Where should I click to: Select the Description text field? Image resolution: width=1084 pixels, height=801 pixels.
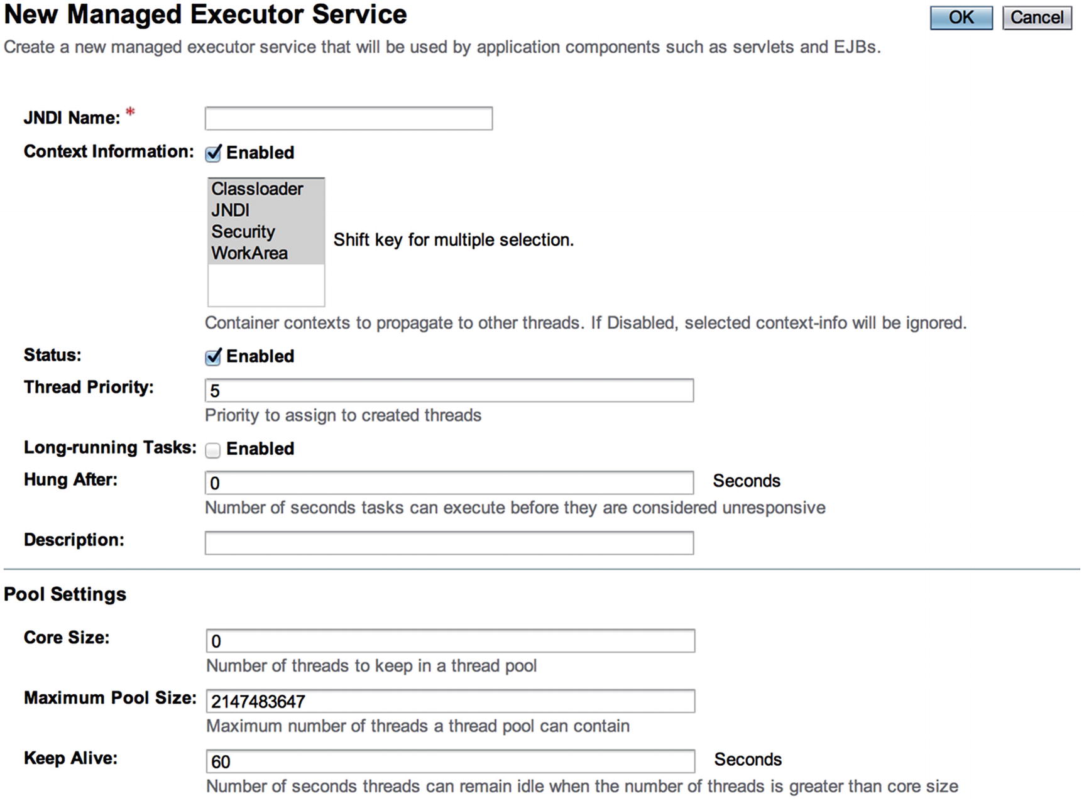click(x=449, y=543)
